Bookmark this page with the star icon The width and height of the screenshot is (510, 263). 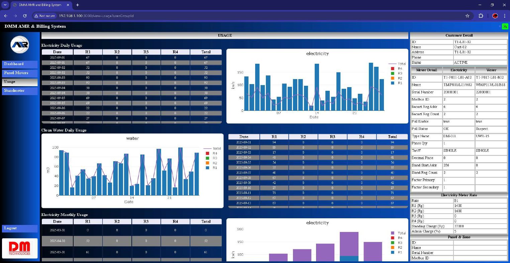(x=467, y=16)
